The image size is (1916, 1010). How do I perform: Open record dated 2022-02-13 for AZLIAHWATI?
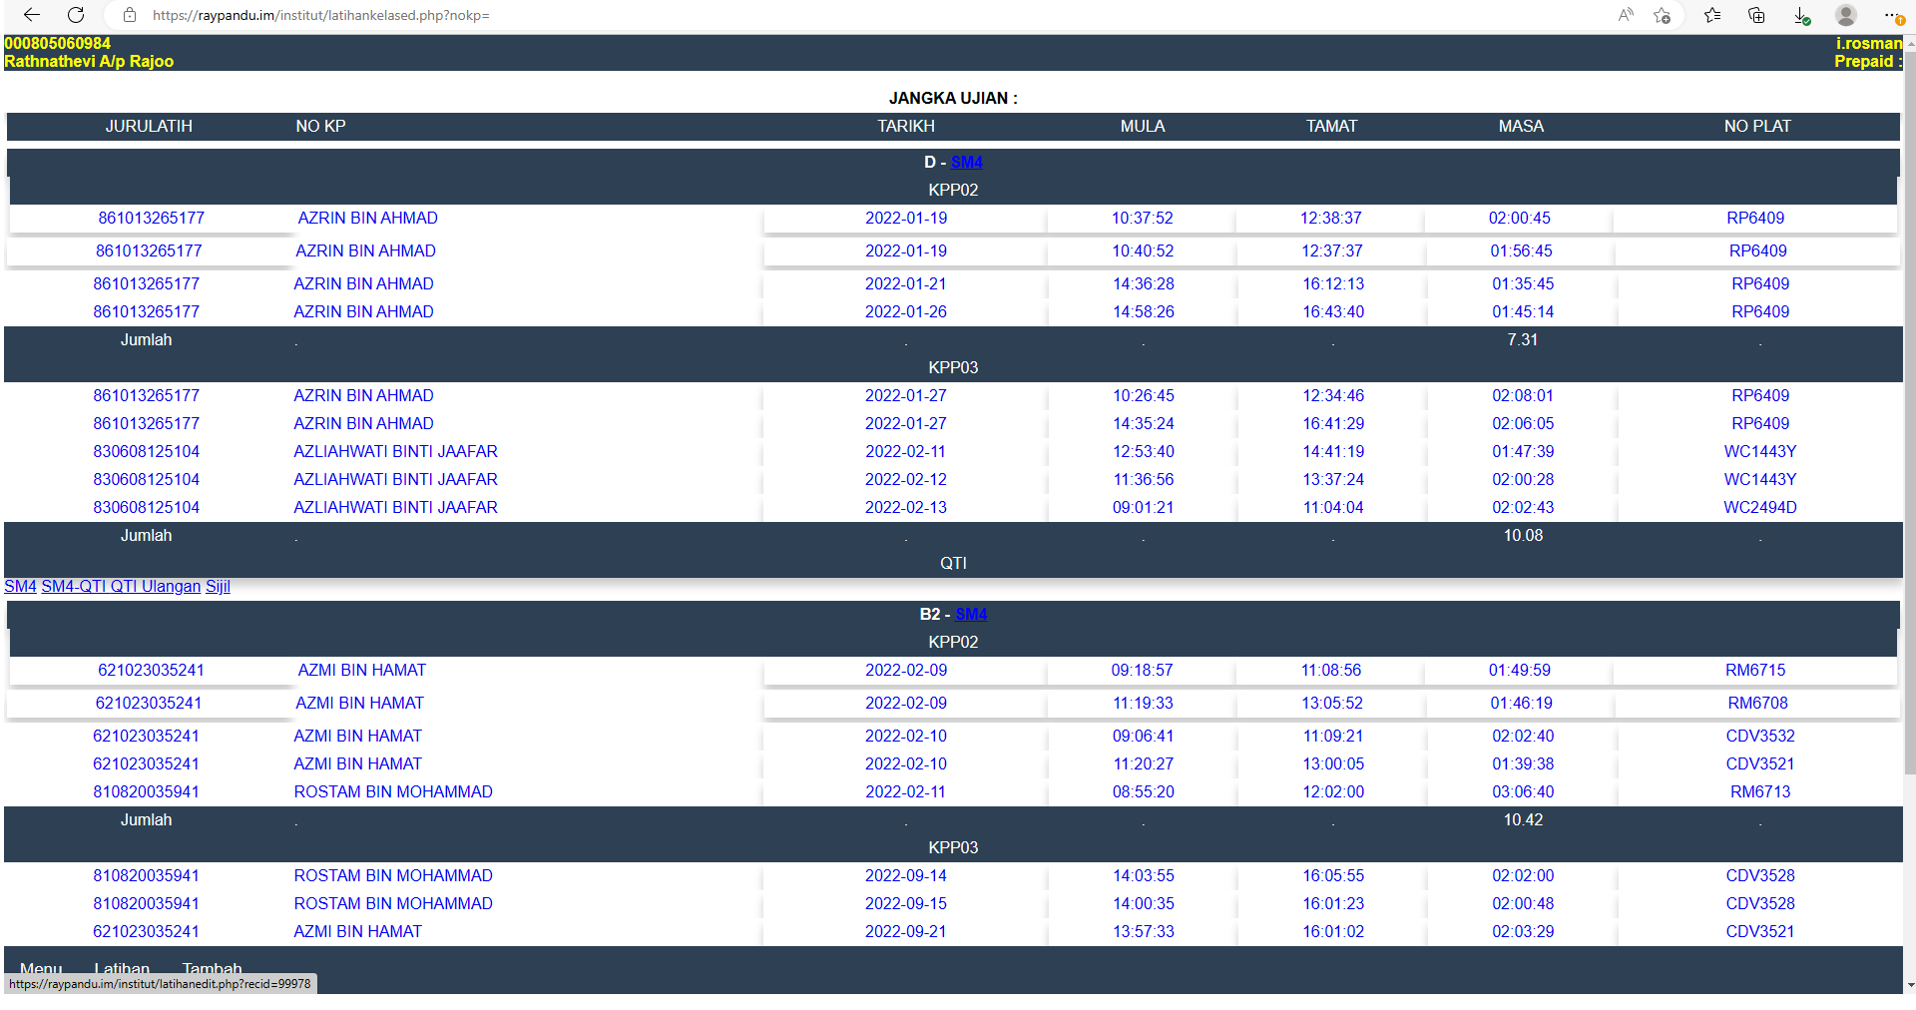(905, 507)
